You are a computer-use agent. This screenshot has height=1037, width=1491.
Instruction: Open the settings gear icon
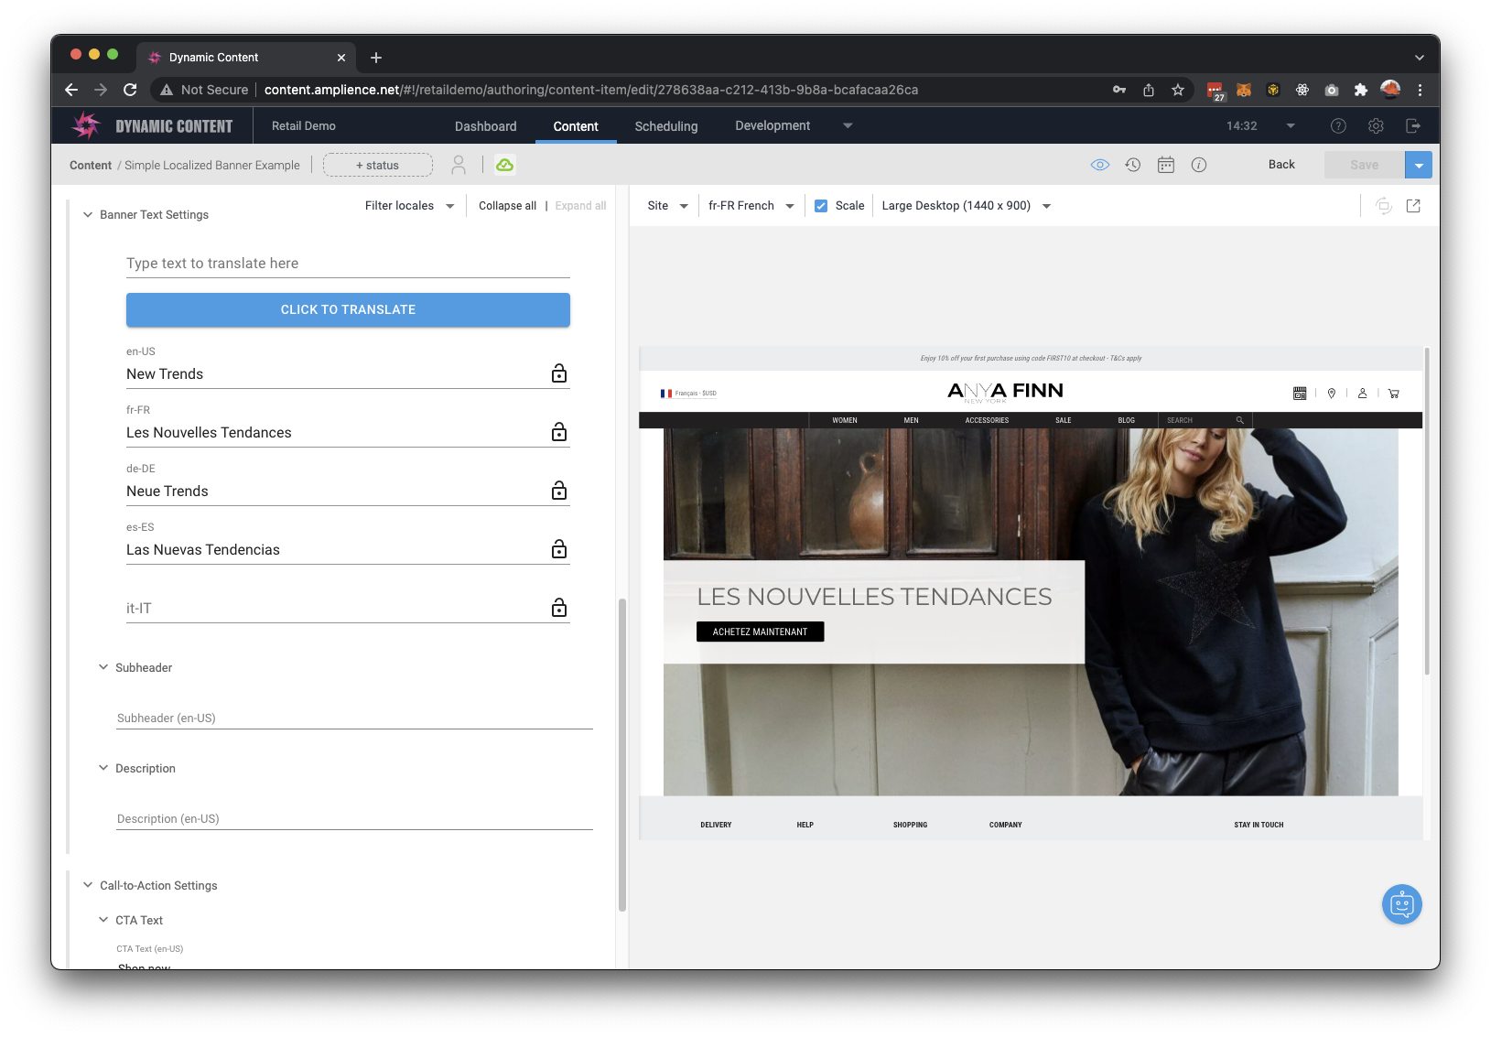(x=1376, y=126)
